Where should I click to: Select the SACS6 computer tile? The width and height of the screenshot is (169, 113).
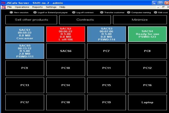pyautogui.click(x=66, y=51)
